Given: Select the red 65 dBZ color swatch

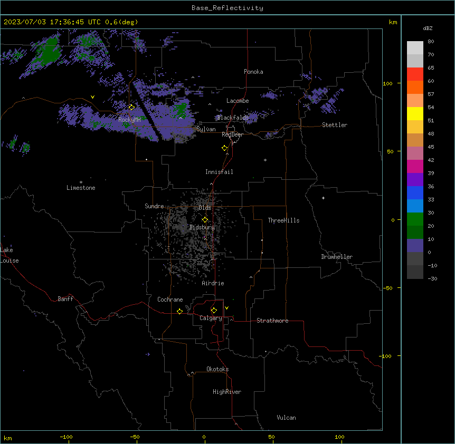Looking at the screenshot, I should (x=415, y=74).
